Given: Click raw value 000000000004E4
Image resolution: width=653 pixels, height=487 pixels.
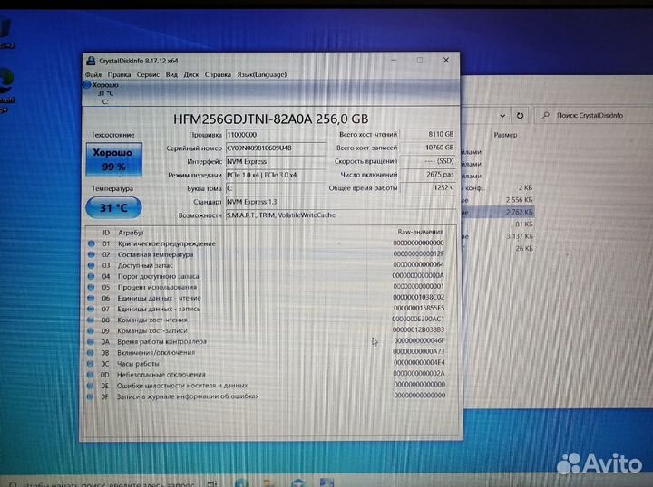Looking at the screenshot, I should click(419, 362).
